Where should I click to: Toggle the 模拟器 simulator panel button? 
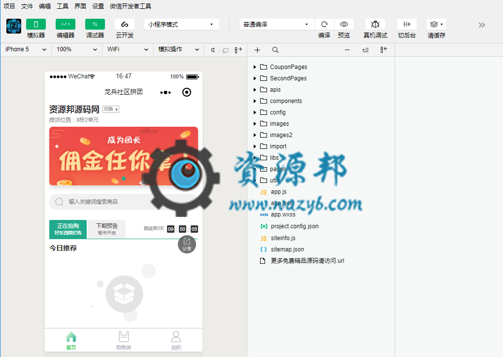(36, 24)
